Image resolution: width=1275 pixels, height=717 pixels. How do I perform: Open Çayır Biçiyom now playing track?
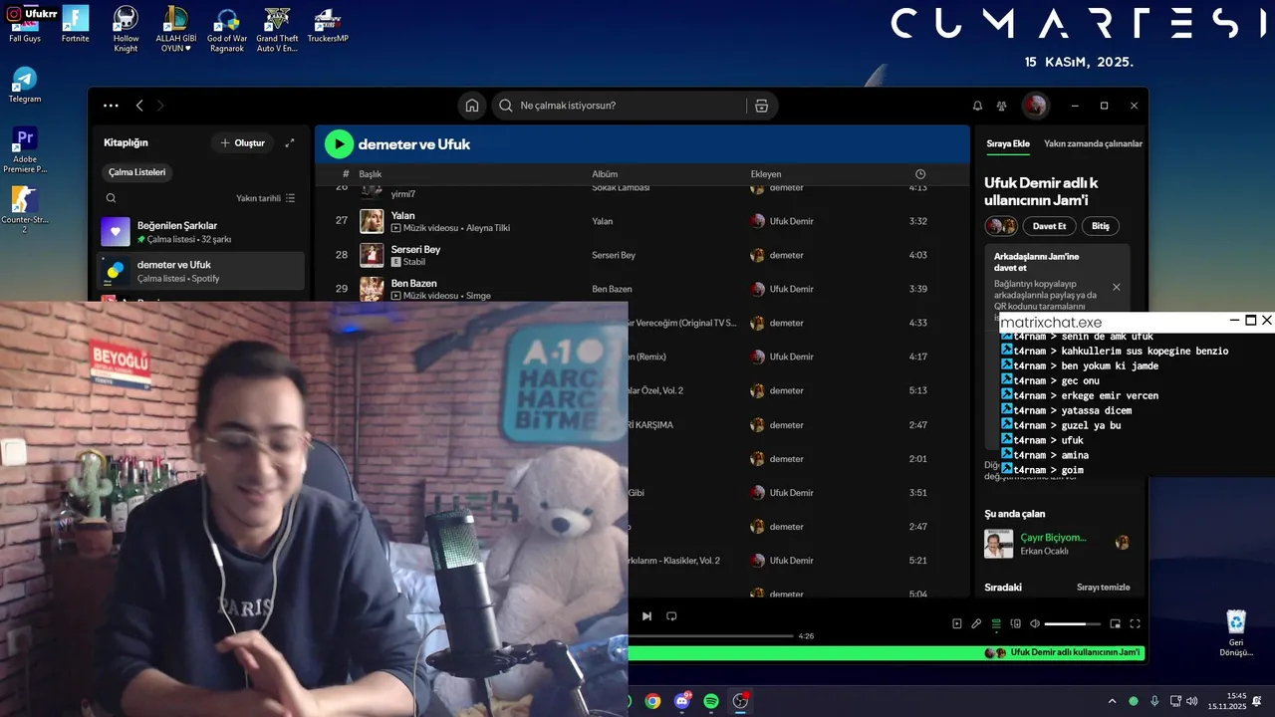(1053, 538)
